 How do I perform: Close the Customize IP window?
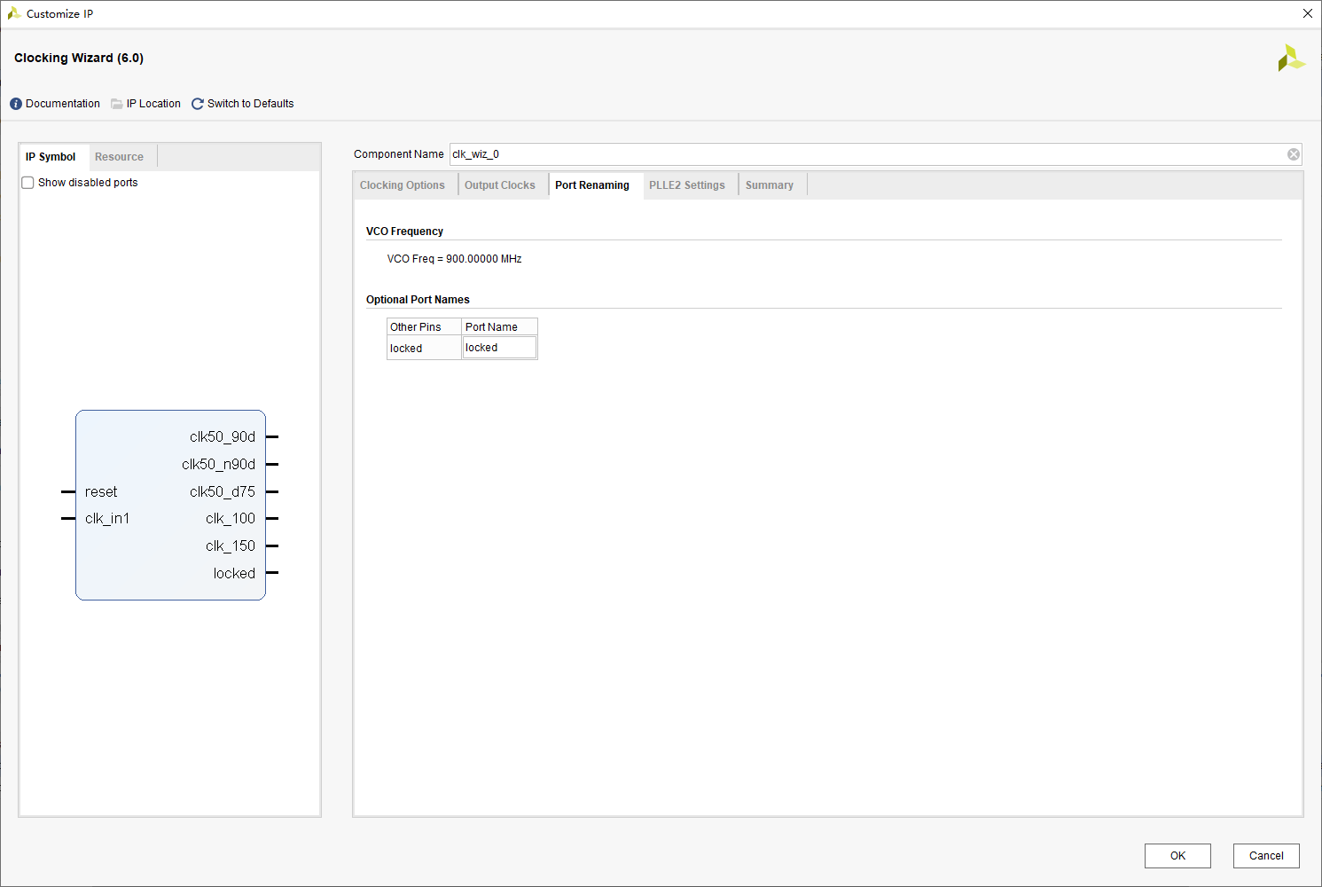[x=1307, y=13]
